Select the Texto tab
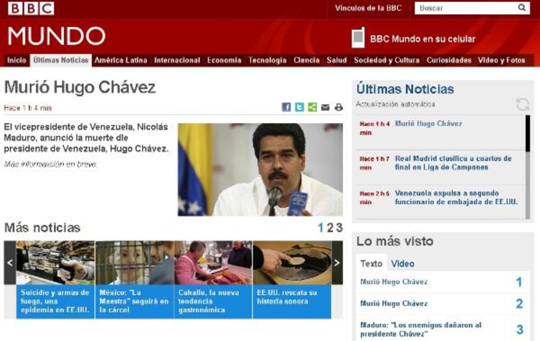The height and width of the screenshot is (341, 540). [371, 264]
